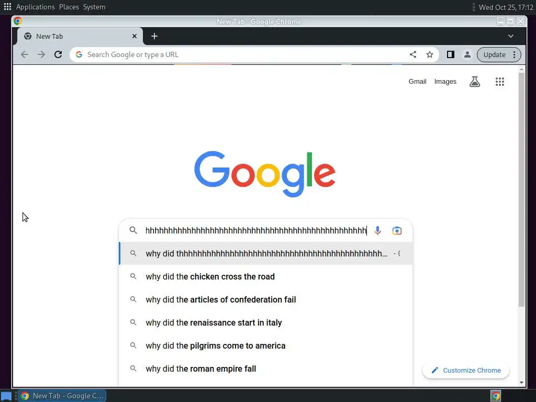Select 'why did the articles of confederation fail'
Screen dimensions: 536x402
tap(266, 299)
